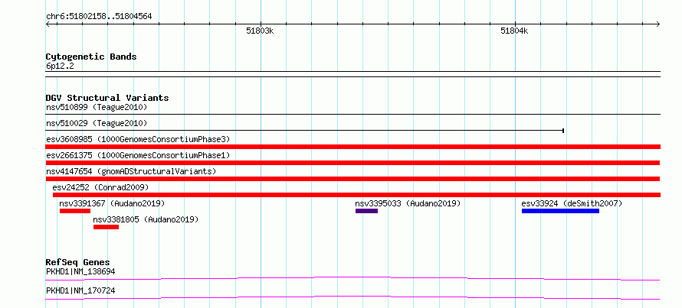The image size is (682, 308).
Task: Click the right arrowhead of the ruler
Action: (658, 24)
